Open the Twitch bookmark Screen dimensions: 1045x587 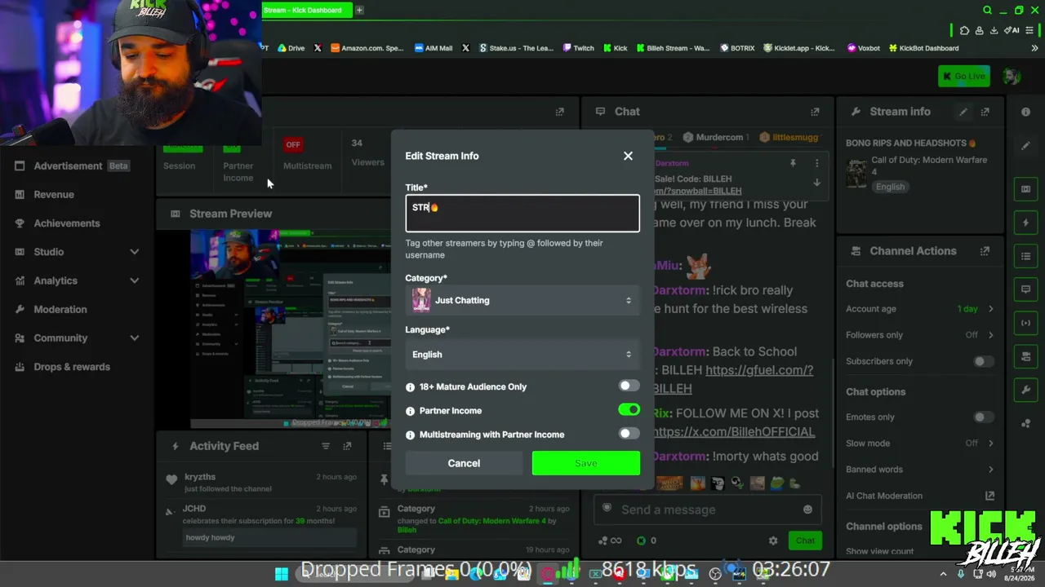tap(578, 48)
